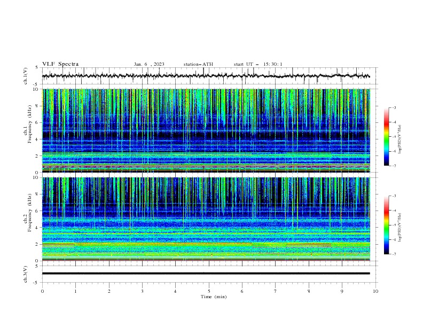The height and width of the screenshot is (327, 423).
Task: Click time axis tick label '6'
Action: coord(242,291)
